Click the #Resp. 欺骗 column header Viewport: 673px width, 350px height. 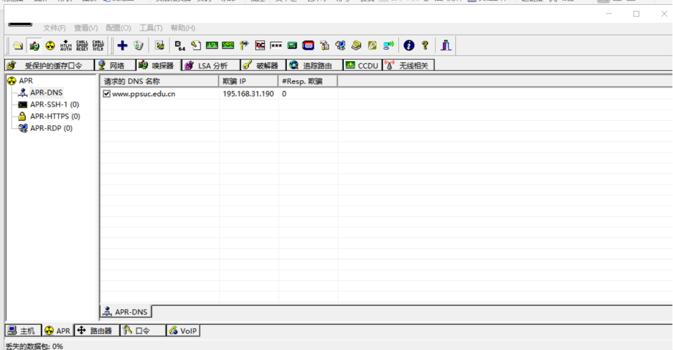[308, 81]
